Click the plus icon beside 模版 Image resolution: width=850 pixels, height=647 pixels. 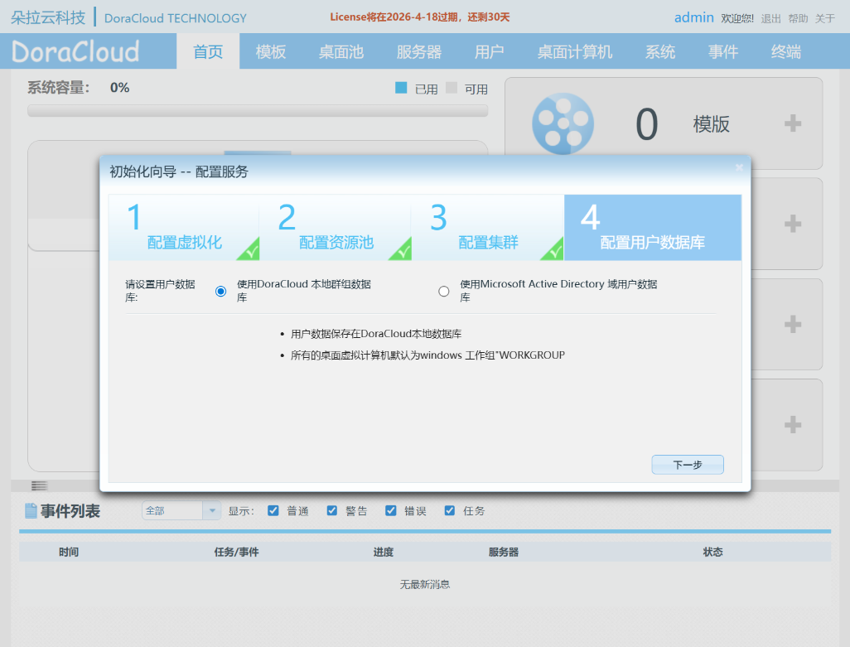tap(793, 123)
